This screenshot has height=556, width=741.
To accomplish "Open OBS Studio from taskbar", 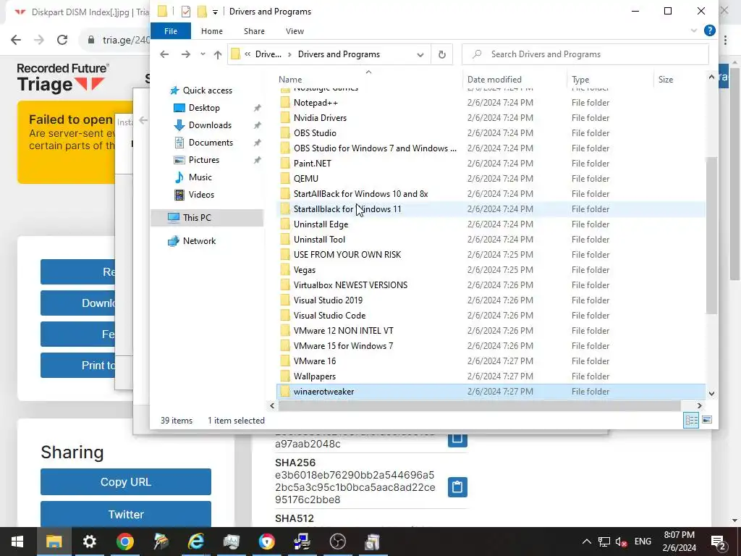I will click(337, 542).
